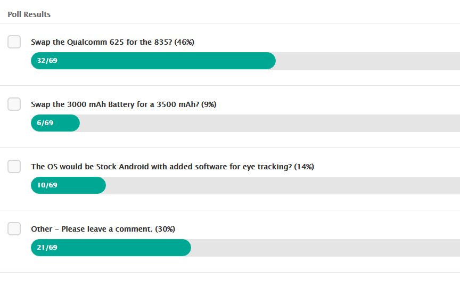The width and height of the screenshot is (460, 287).
Task: Click the Stock Android with eye tracking option text
Action: (x=172, y=167)
